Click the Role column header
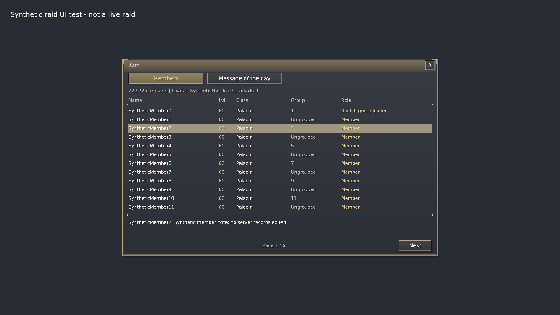This screenshot has height=315, width=560. [346, 100]
